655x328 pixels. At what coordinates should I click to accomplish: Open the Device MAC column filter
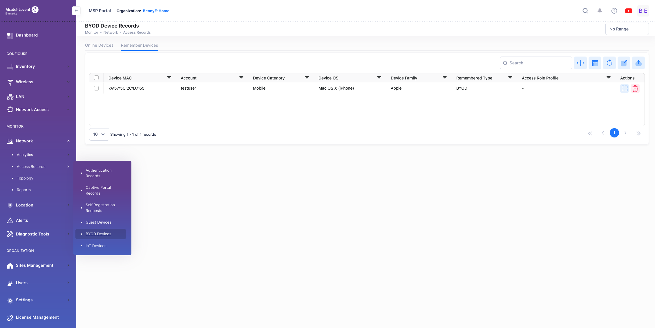pos(169,78)
